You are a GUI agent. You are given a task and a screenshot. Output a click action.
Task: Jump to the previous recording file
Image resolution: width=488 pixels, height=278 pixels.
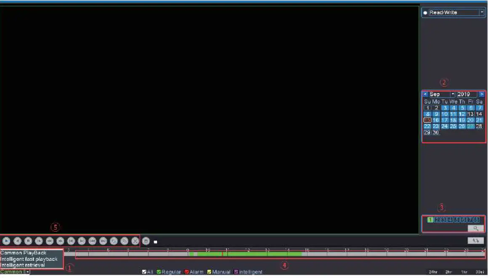pyautogui.click(x=93, y=241)
